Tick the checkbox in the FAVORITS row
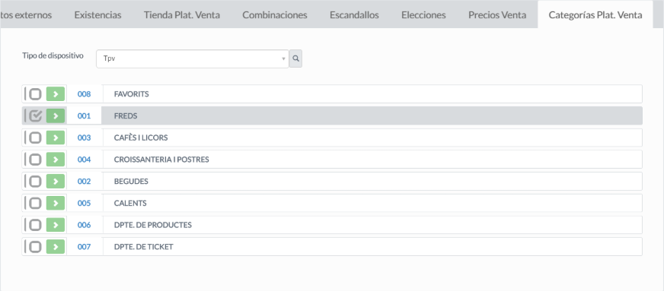Screen dimensions: 664x291 (x=35, y=93)
